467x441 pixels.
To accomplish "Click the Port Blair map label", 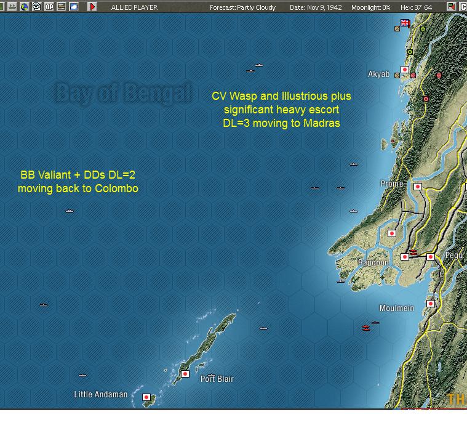I will click(x=217, y=379).
